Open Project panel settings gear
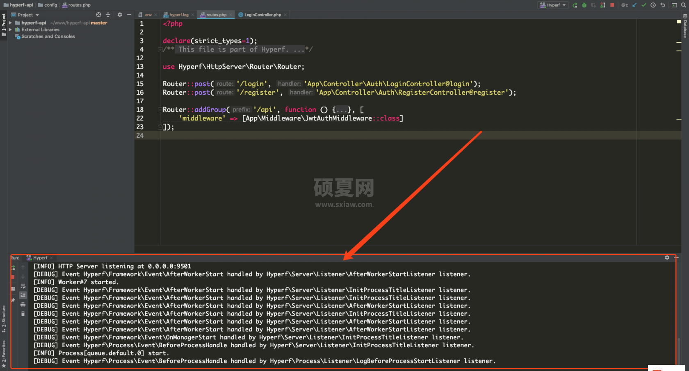Viewport: 689px width, 371px height. 120,15
